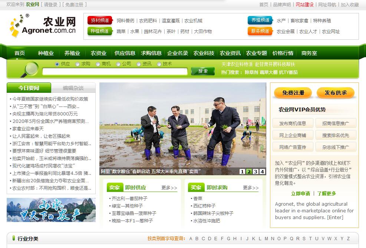Switch to the 编辑杂谈 tab
This screenshot has width=366, height=248.
(x=73, y=88)
